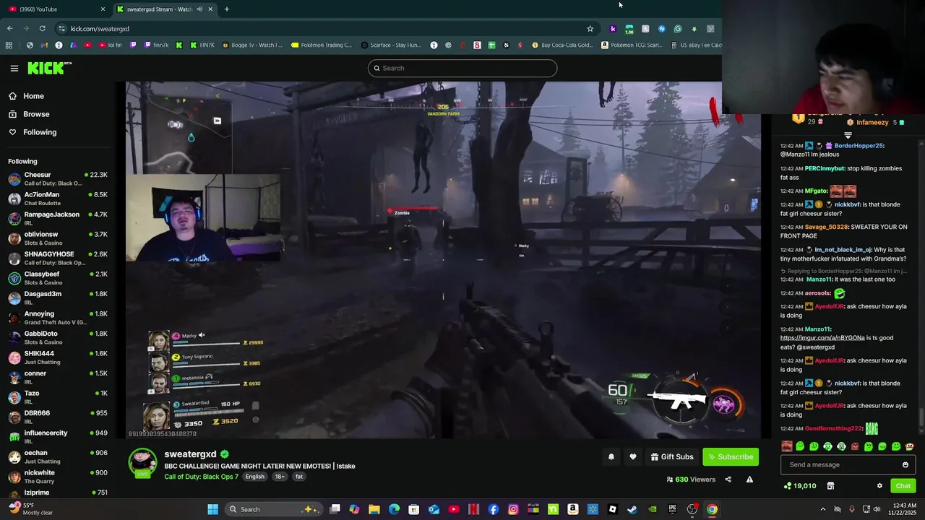Open Chrome apps grid in bookmarks bar

9,45
